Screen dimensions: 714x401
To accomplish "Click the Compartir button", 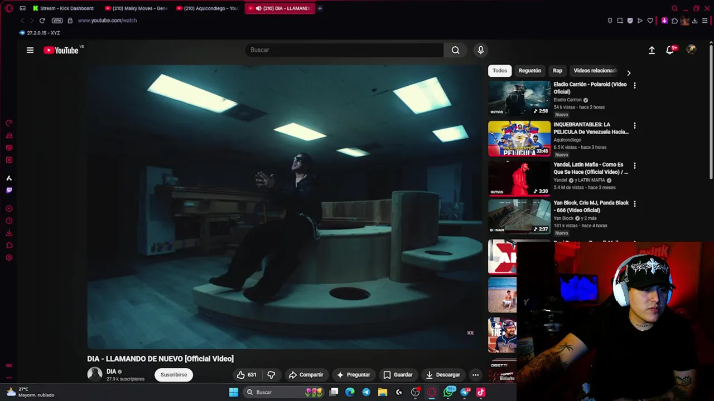I will (306, 375).
